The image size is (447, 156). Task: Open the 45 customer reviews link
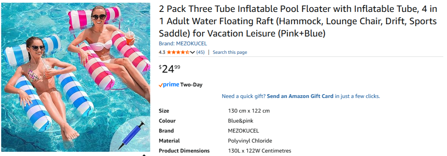tap(200, 52)
